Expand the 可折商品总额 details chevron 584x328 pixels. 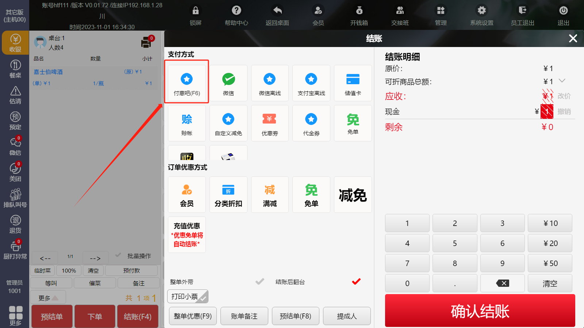point(562,81)
